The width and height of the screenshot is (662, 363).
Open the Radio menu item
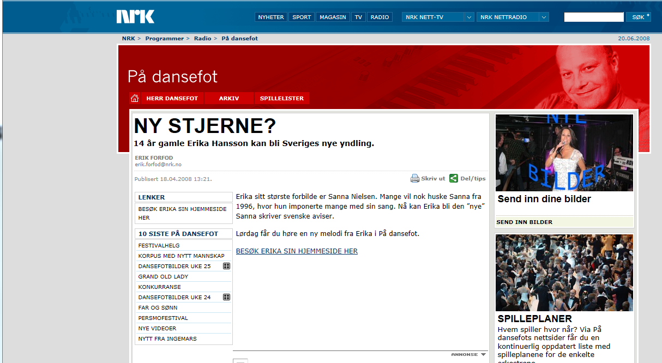tap(380, 17)
